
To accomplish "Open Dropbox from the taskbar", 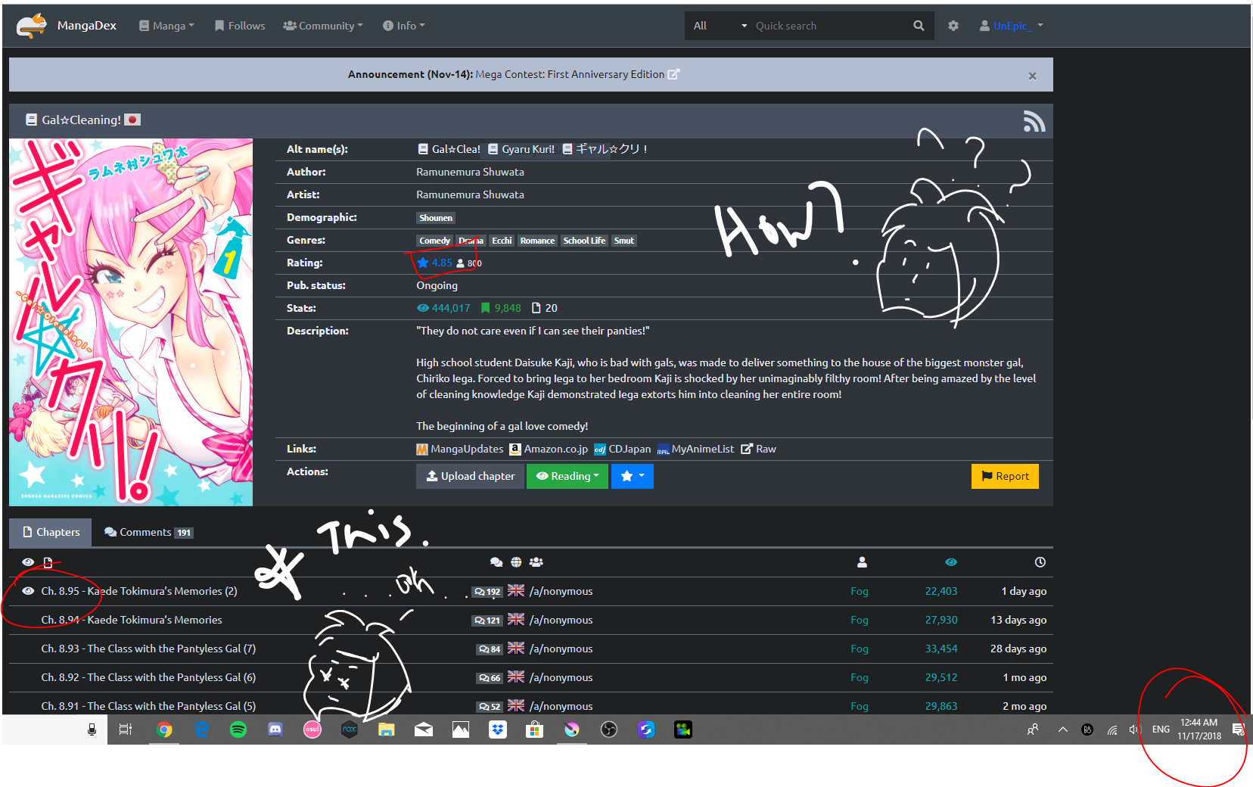I will (x=498, y=729).
